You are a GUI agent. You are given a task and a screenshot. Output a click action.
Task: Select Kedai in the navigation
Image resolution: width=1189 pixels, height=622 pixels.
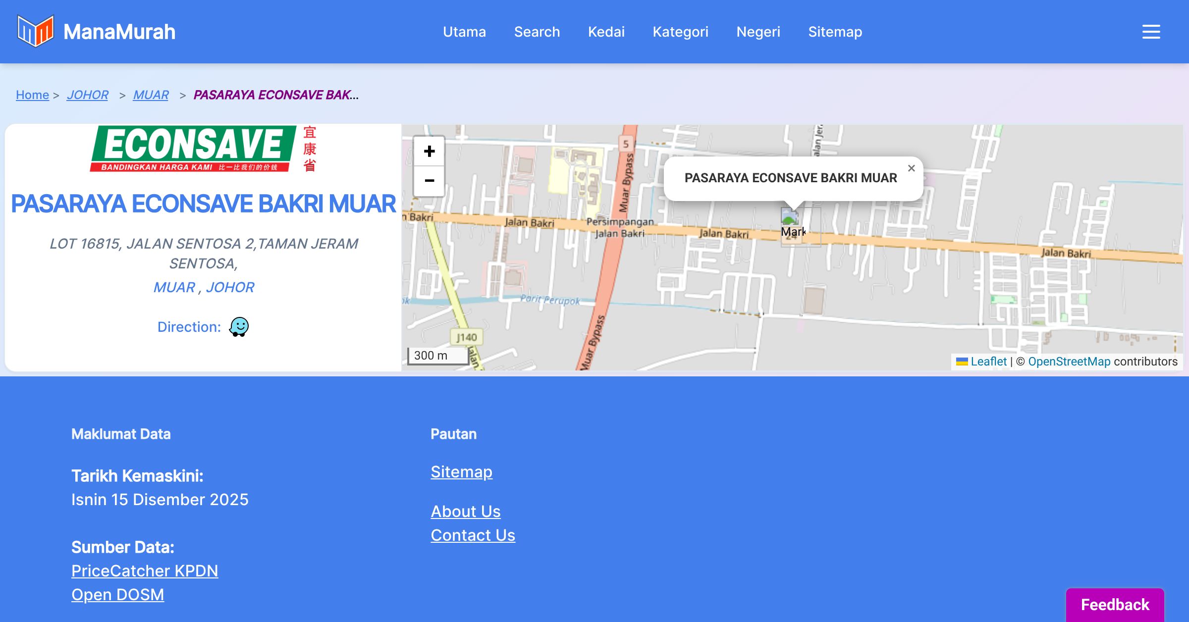[606, 32]
